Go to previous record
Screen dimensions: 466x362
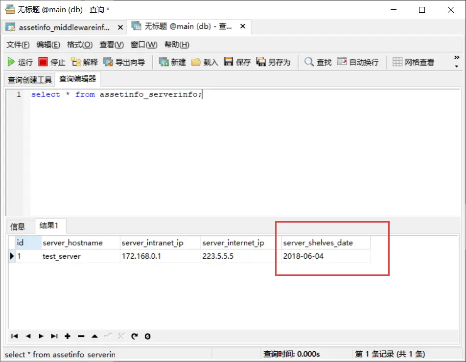click(x=28, y=336)
